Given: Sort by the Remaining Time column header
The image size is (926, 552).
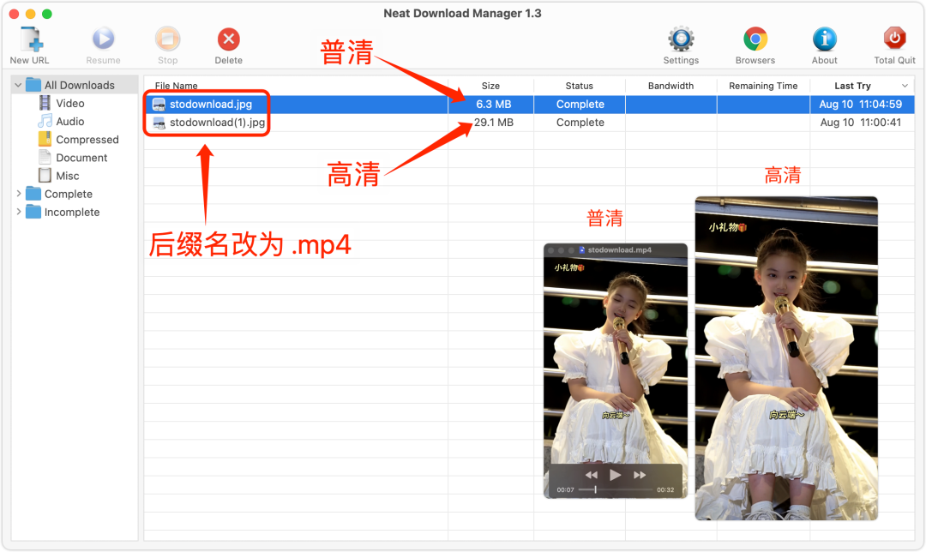Looking at the screenshot, I should [763, 86].
